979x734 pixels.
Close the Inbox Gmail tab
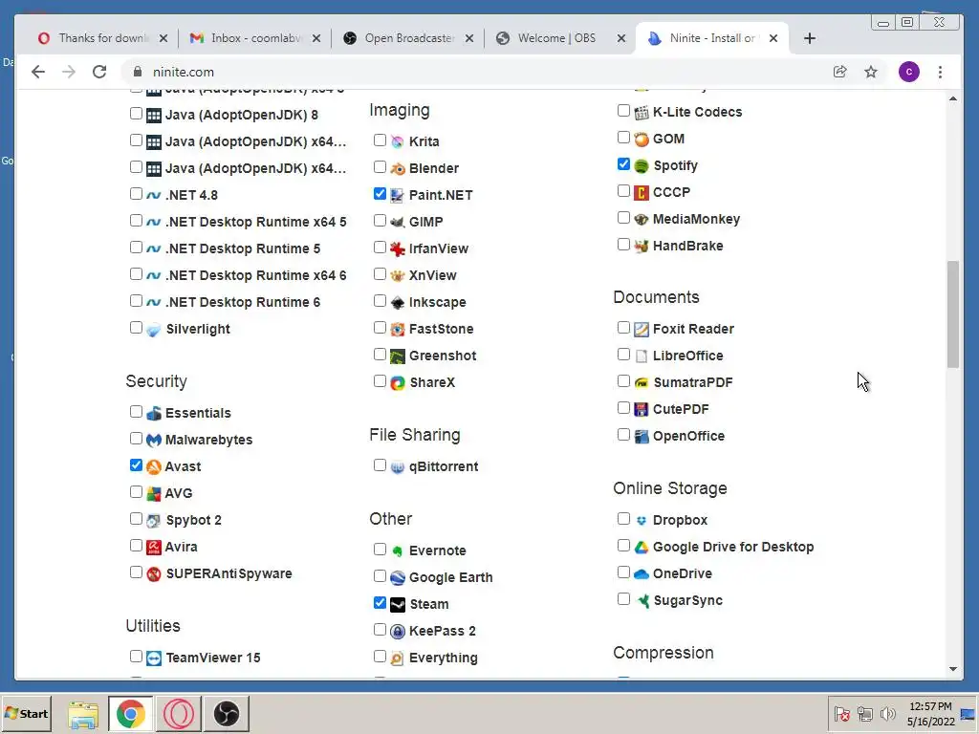[316, 38]
